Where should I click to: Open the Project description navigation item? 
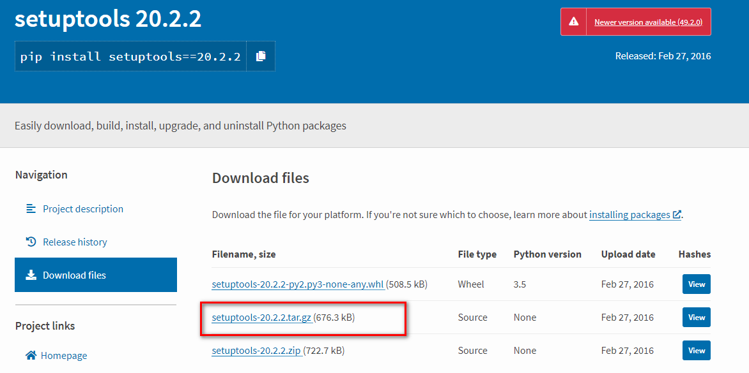point(83,208)
